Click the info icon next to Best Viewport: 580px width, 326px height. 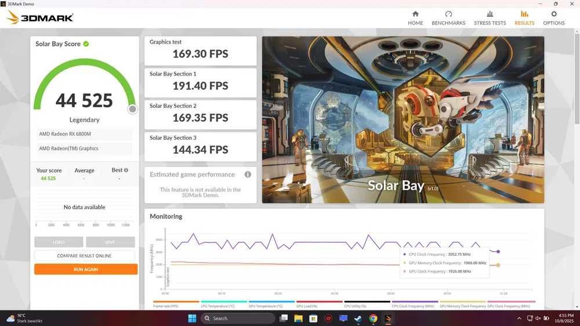click(x=126, y=170)
